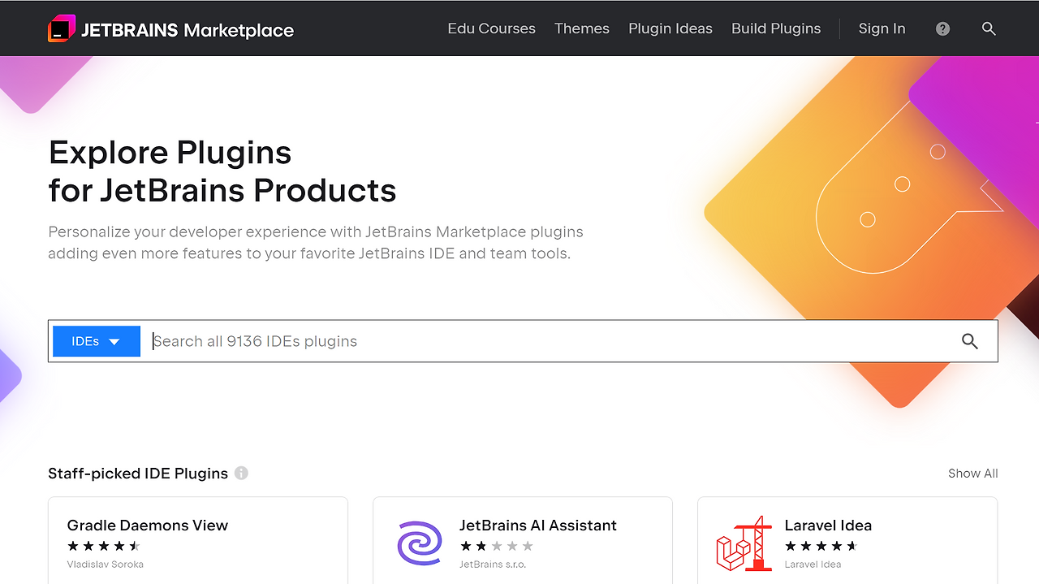Image resolution: width=1039 pixels, height=584 pixels.
Task: Click the JetBrains AI Assistant spiral icon
Action: [420, 543]
